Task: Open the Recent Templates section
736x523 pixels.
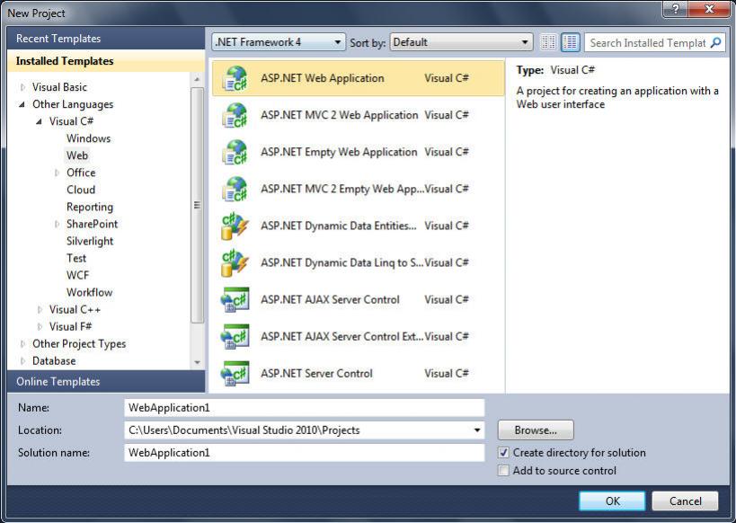Action: pos(106,39)
